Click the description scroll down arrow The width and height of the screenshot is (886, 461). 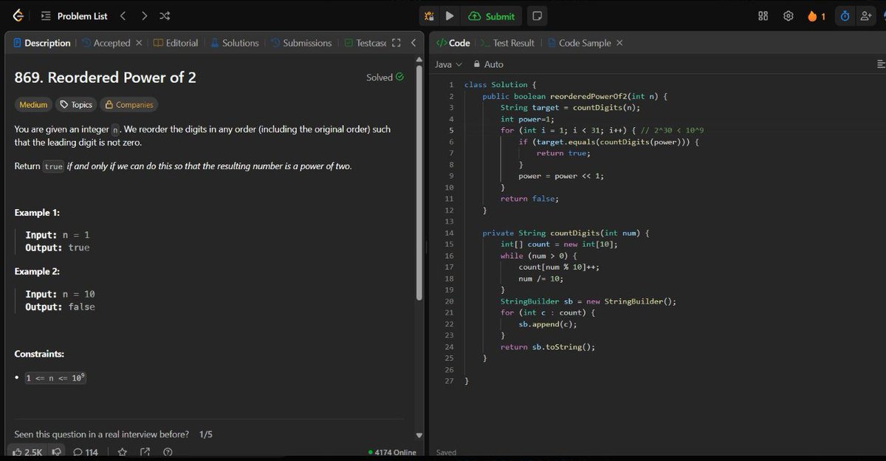(419, 435)
